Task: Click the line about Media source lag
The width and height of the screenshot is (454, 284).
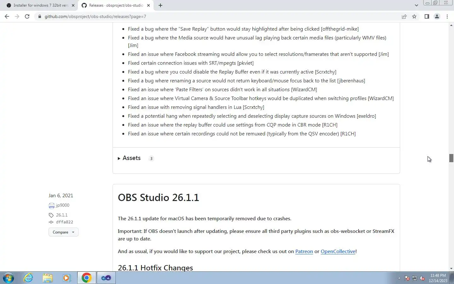Action: (257, 41)
